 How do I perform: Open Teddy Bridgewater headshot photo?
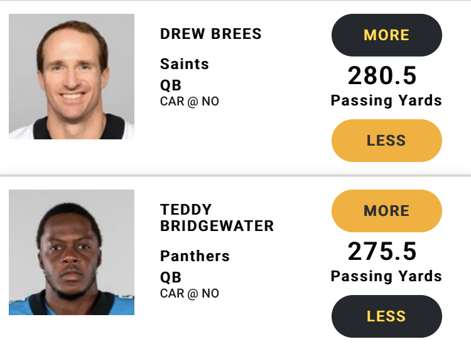[x=72, y=252]
